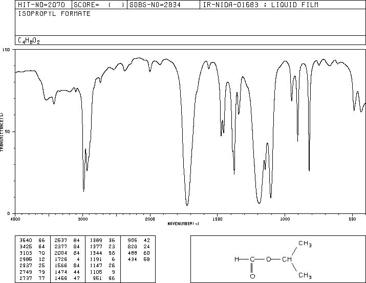Click peak table value 1566
Viewport: 366px width, 283px height.
61,266
